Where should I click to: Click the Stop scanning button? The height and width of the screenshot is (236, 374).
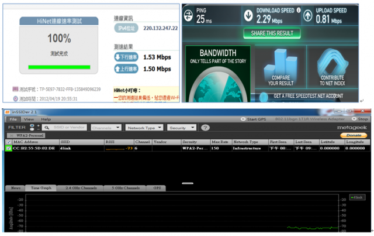pyautogui.click(x=360, y=119)
